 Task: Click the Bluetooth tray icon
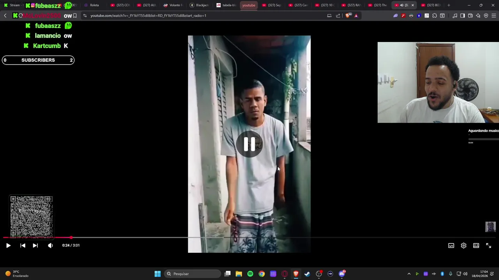442,274
